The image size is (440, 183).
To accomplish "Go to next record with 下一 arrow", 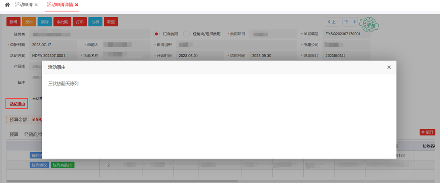I will [350, 22].
